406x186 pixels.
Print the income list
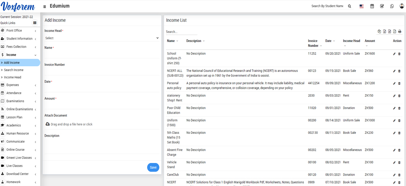pyautogui.click(x=400, y=32)
